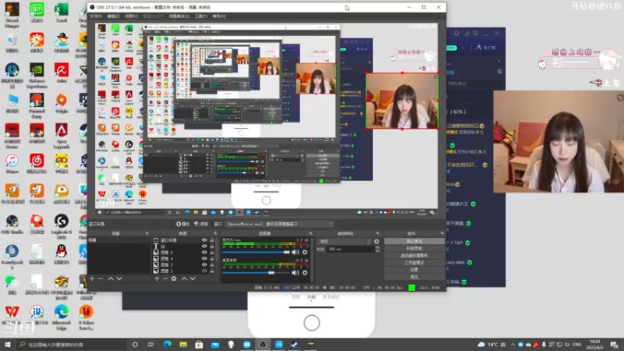Toggle visibility of the text source 钻

coord(204,246)
